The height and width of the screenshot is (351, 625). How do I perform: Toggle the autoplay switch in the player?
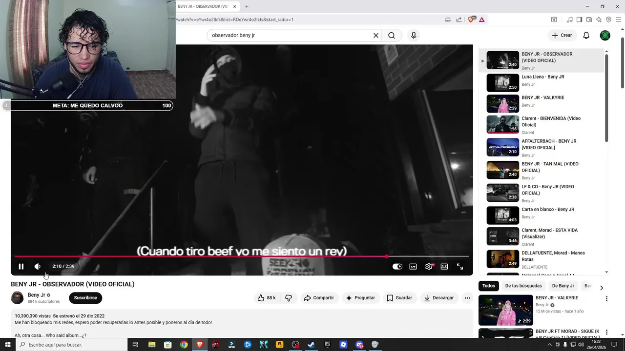[397, 267]
